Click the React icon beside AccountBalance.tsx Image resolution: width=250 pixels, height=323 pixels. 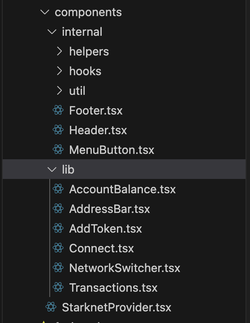point(58,189)
